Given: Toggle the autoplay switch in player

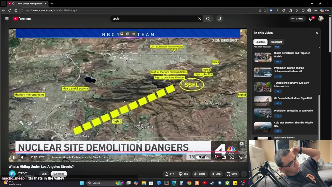Looking at the screenshot, I should coord(199,157).
